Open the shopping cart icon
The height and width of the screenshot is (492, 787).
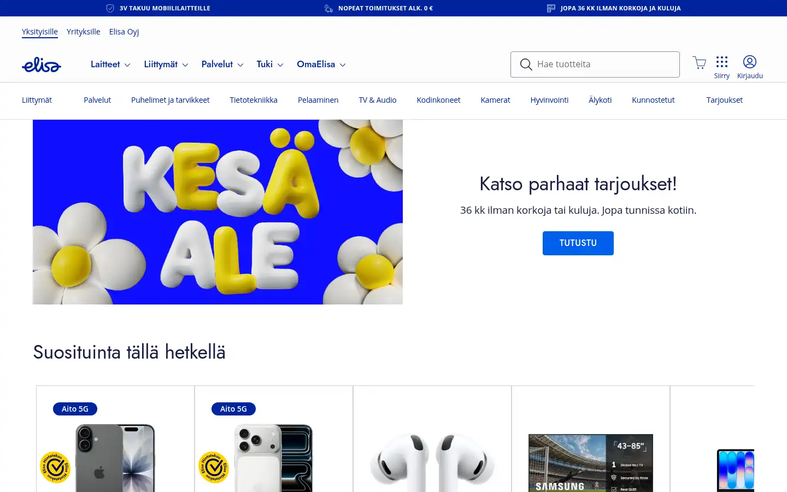[699, 62]
